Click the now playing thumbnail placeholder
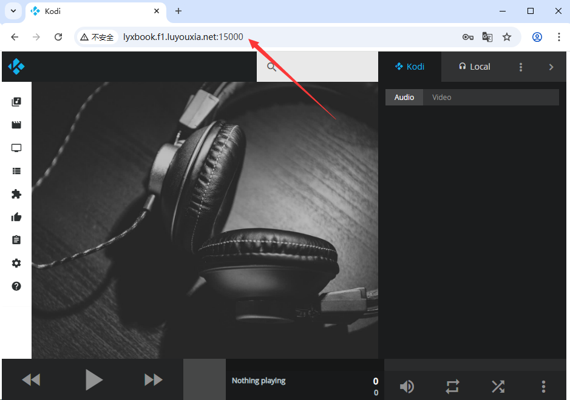The height and width of the screenshot is (400, 570). point(205,379)
